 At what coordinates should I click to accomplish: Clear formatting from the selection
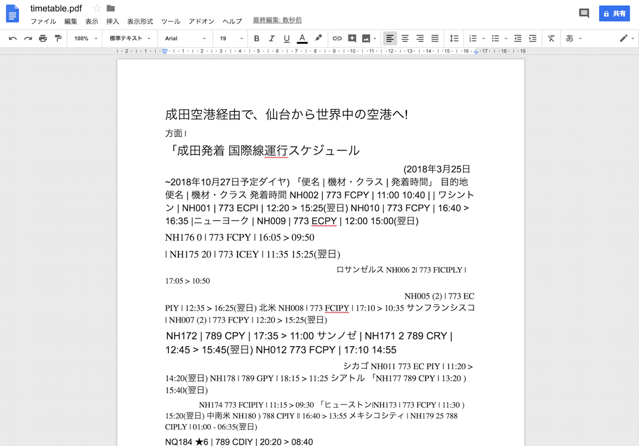click(x=551, y=38)
